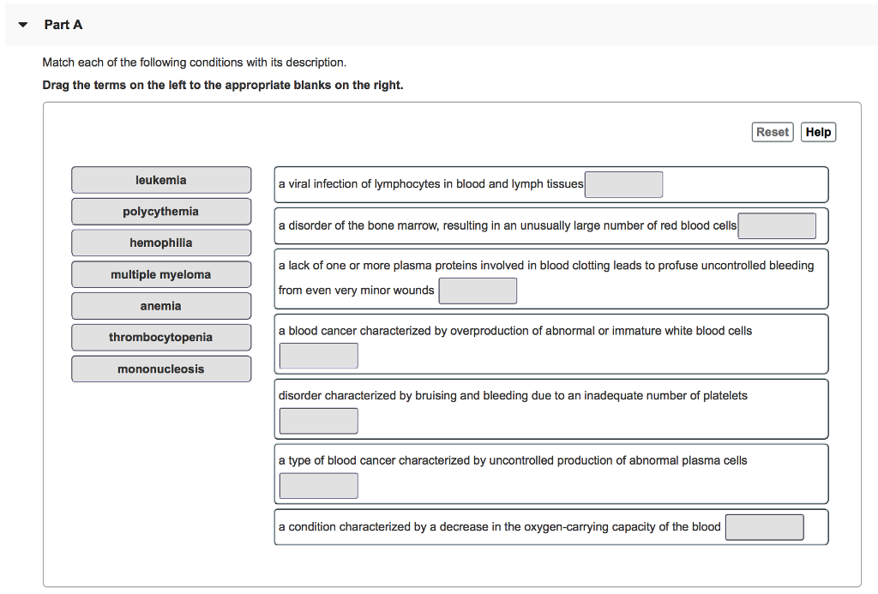Click the Reset button
Screen dimensions: 878x594
tap(772, 131)
